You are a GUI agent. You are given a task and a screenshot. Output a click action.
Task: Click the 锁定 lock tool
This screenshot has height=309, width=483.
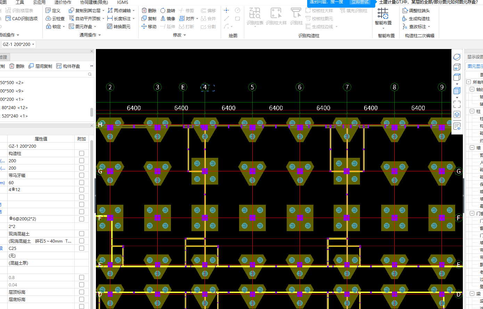coord(54,27)
